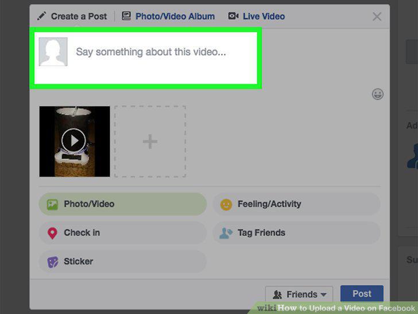Add another file with the plus box
The height and width of the screenshot is (314, 418).
tap(150, 141)
